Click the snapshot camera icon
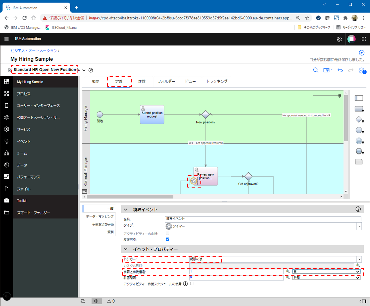The width and height of the screenshot is (370, 306). coord(327,70)
